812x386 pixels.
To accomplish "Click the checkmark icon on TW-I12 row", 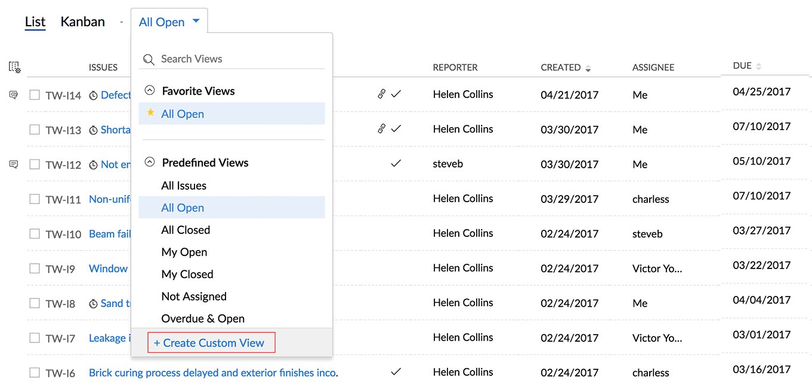I will (x=396, y=163).
